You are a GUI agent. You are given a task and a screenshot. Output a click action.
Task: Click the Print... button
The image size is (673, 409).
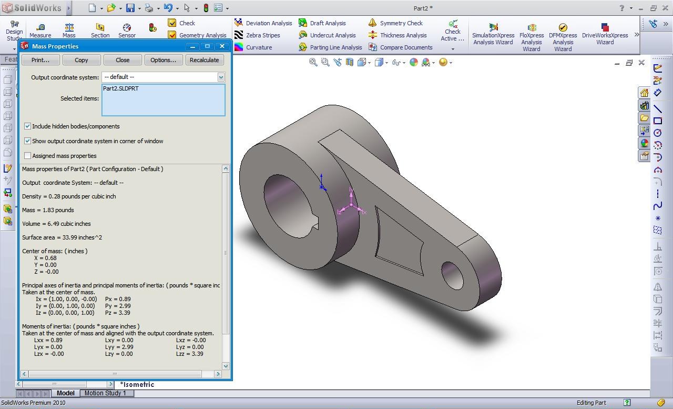[40, 60]
